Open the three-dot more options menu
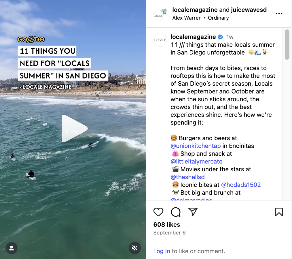The image size is (292, 259). point(279,14)
